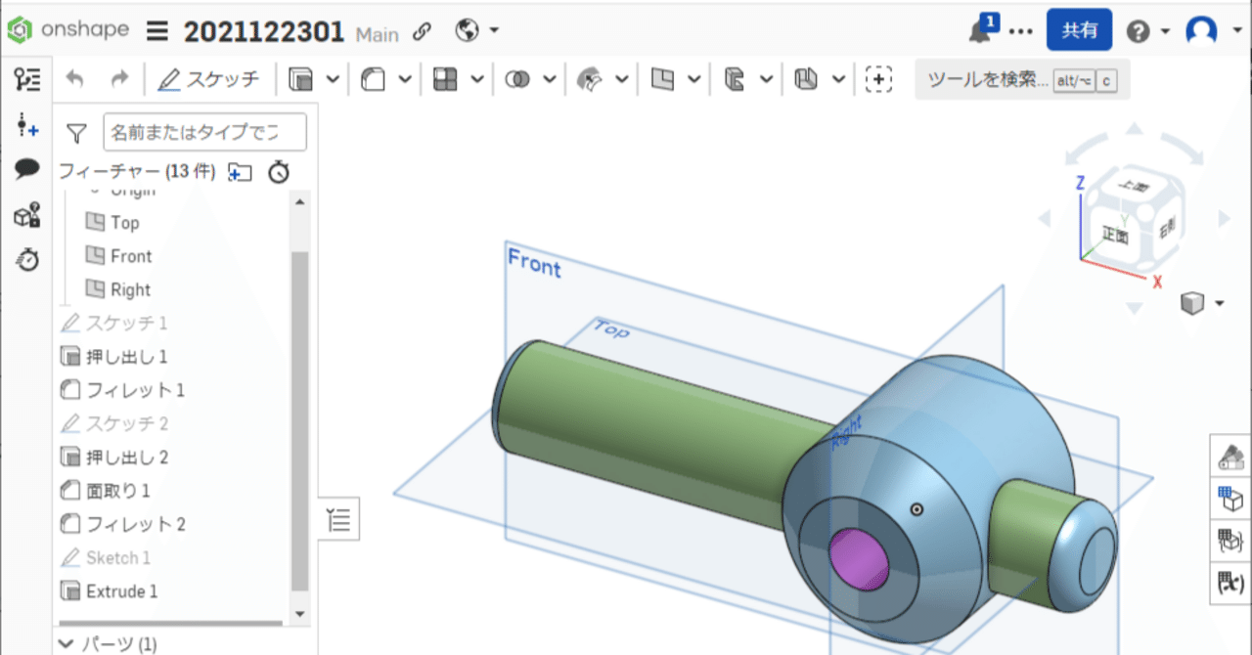Viewport: 1252px width, 655px height.
Task: Expand the Boolean tool dropdown arrow
Action: [550, 80]
